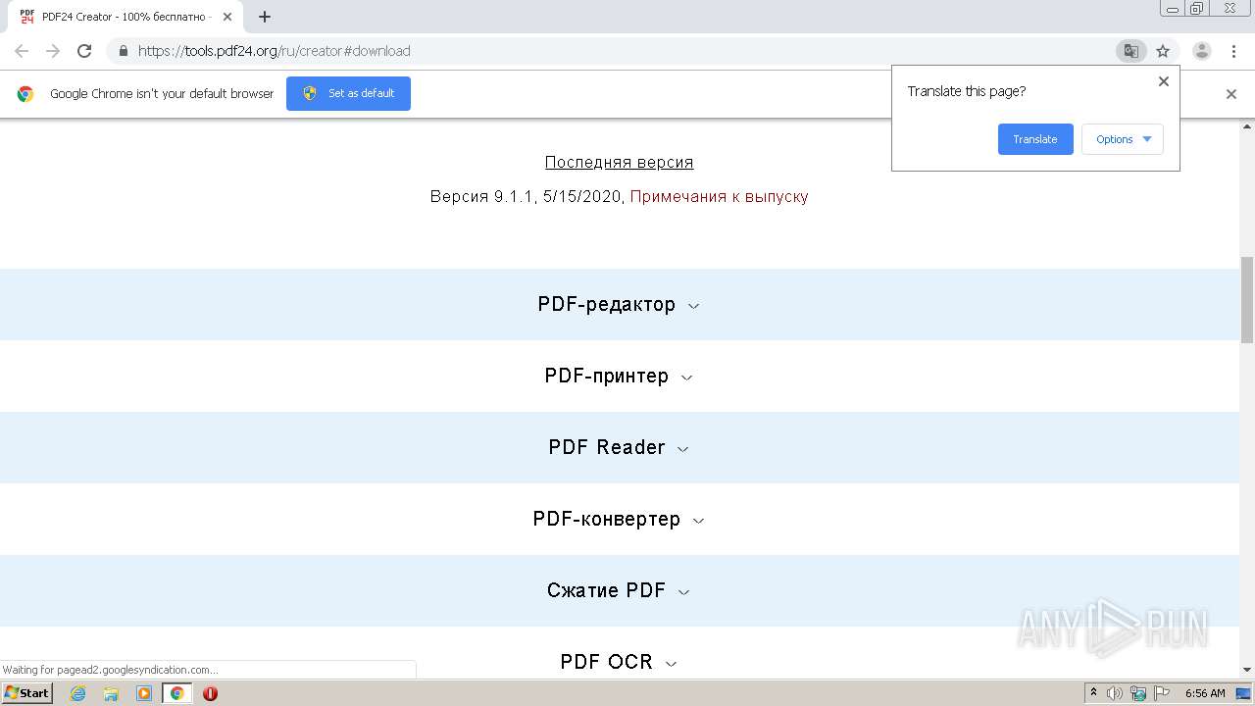Viewport: 1255px width, 706px height.
Task: Close the Translate popup
Action: 1164,81
